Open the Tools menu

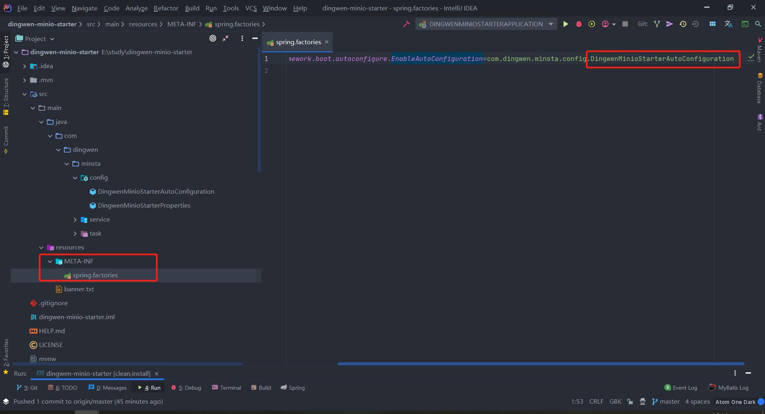(x=231, y=8)
